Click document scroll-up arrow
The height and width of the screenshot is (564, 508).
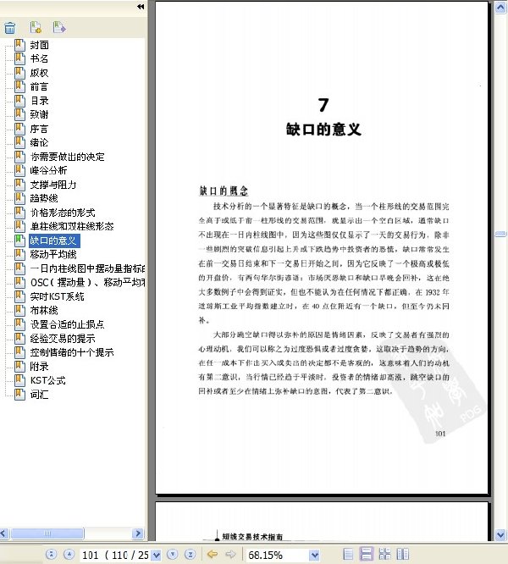coord(500,7)
